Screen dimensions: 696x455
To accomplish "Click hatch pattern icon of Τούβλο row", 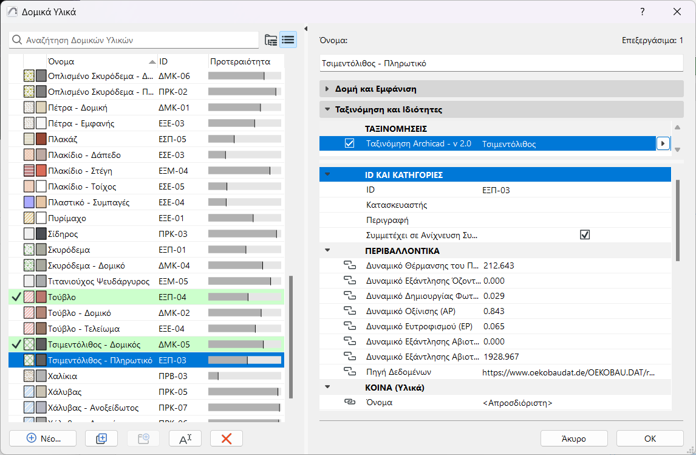I will point(29,297).
